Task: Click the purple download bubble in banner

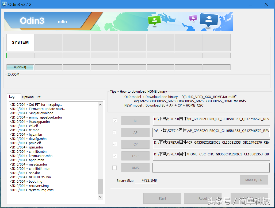Action: [x=193, y=18]
